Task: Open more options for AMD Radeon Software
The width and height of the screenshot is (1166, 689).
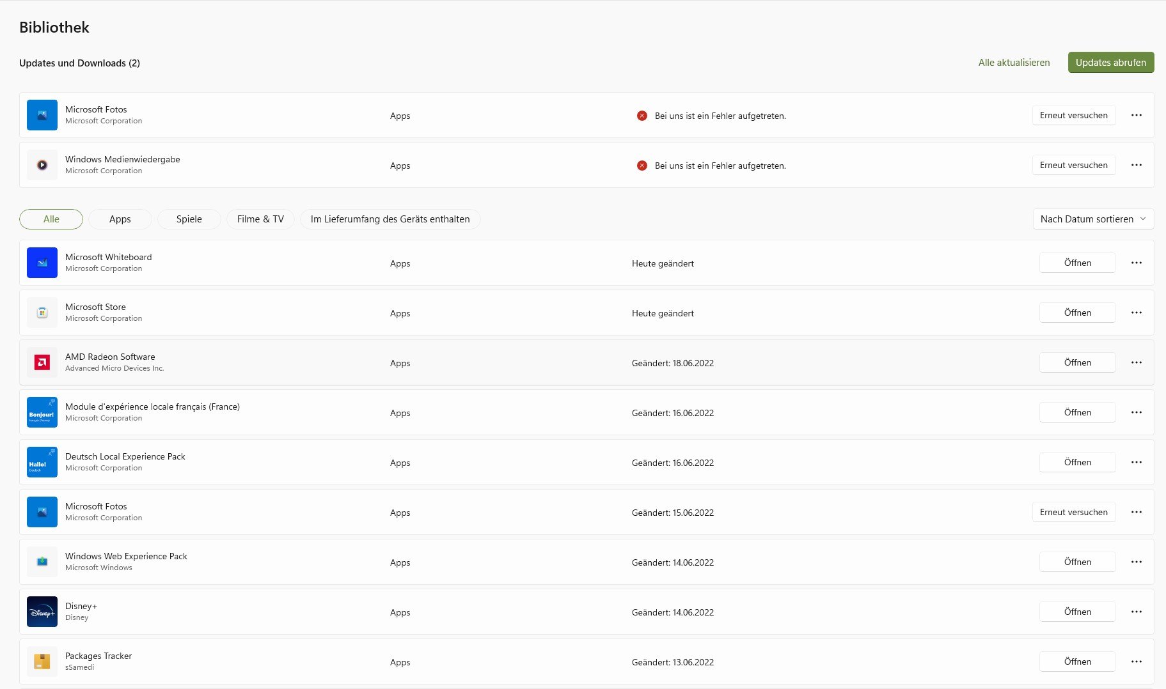Action: (1137, 362)
